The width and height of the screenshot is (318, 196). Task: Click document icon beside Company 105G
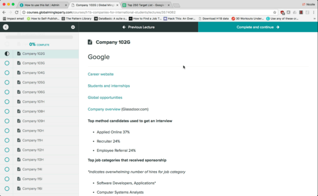(x=19, y=82)
